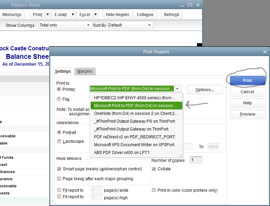Click the Cancel button
Image resolution: width=270 pixels, height=206 pixels.
pyautogui.click(x=248, y=91)
